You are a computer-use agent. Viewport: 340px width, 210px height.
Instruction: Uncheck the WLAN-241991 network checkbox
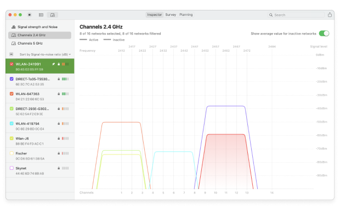click(12, 64)
